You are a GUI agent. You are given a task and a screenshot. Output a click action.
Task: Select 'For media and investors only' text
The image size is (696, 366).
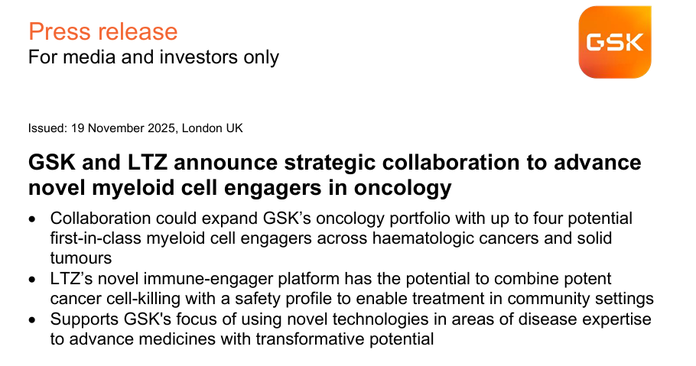(x=154, y=57)
